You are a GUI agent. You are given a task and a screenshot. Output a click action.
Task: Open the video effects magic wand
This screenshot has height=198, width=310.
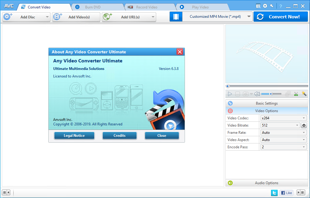pos(304,93)
